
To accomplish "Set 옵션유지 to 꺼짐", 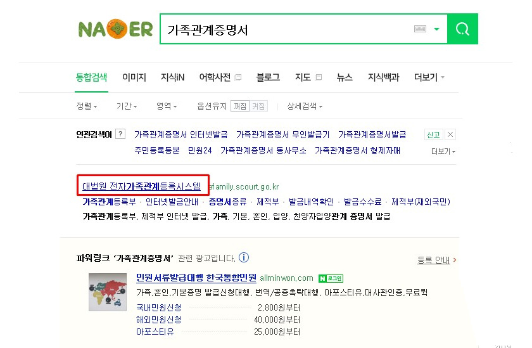I will [240, 106].
